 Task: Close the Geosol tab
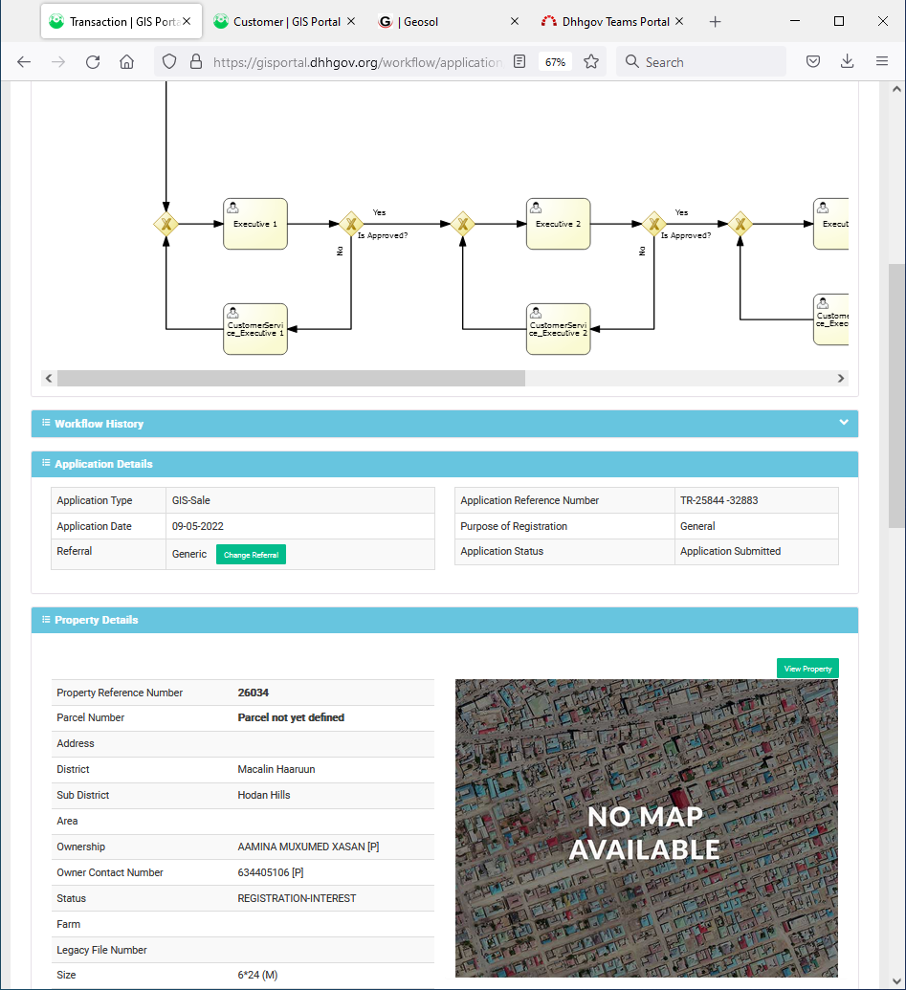pyautogui.click(x=515, y=21)
